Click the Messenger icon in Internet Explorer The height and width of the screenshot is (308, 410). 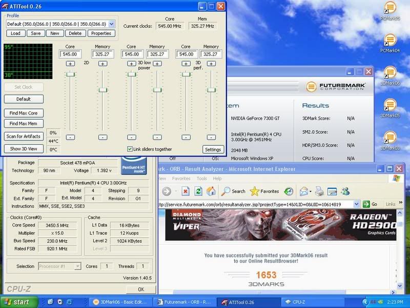click(345, 191)
